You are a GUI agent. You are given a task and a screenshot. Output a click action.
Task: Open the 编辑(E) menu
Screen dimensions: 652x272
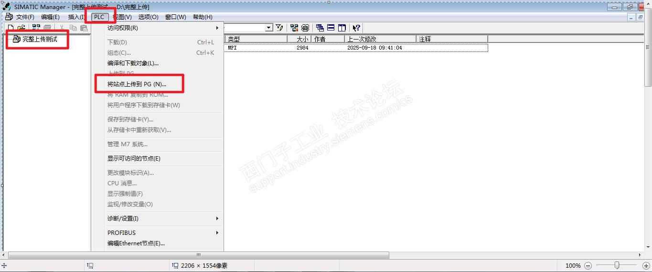pyautogui.click(x=50, y=17)
